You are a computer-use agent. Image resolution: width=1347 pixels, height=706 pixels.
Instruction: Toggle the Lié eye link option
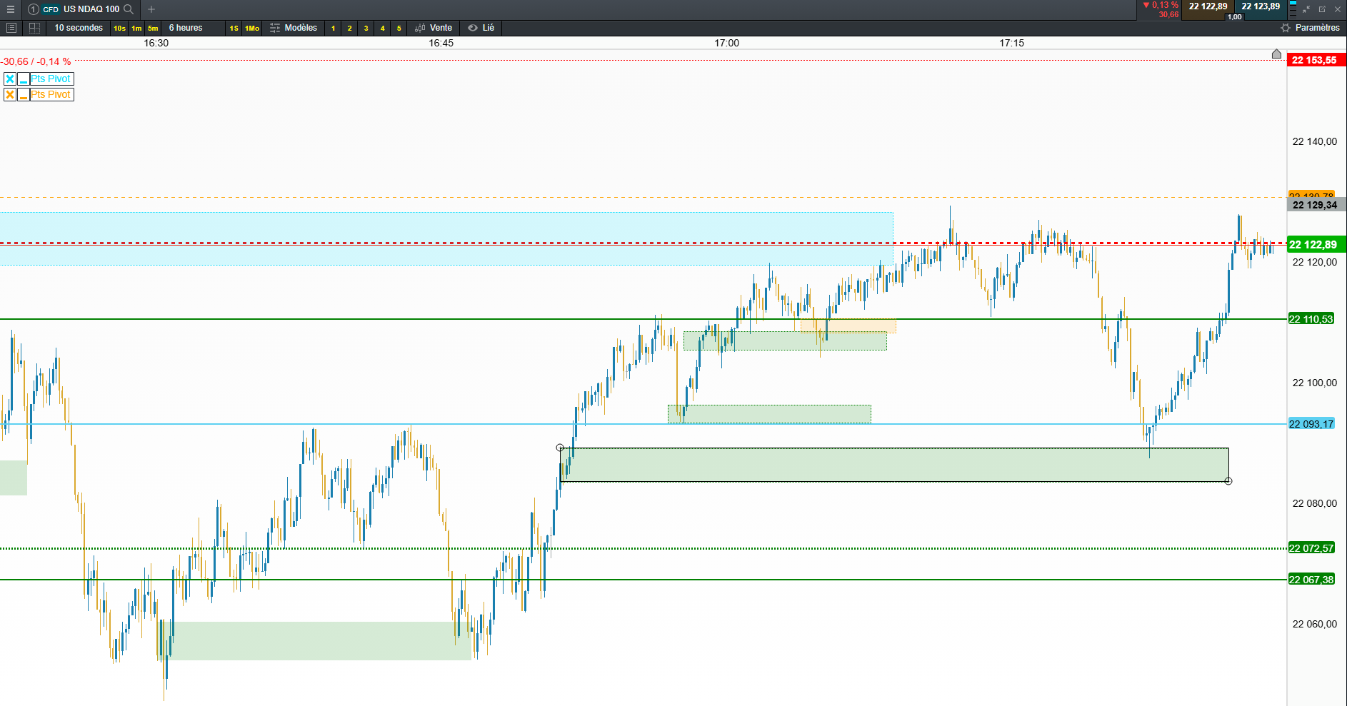[x=481, y=28]
